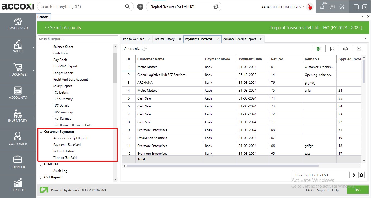The height and width of the screenshot is (198, 371).
Task: Click the Exit button at bottom right
Action: 357,190
